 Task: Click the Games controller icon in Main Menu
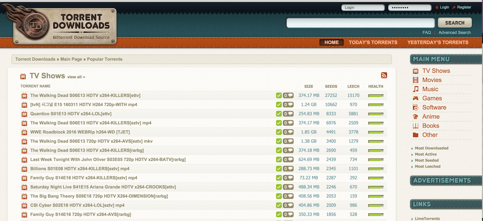(x=416, y=98)
